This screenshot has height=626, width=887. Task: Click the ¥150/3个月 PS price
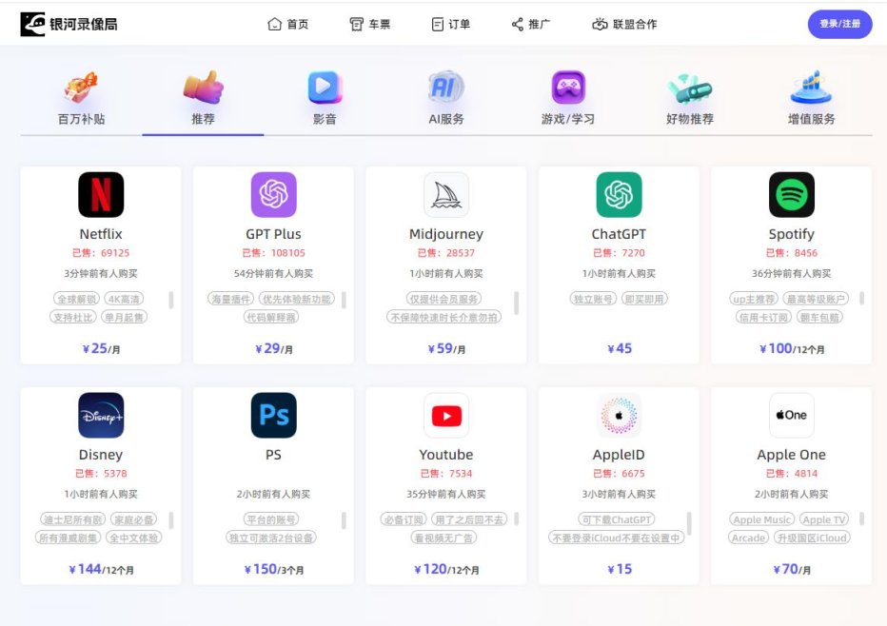coord(274,569)
